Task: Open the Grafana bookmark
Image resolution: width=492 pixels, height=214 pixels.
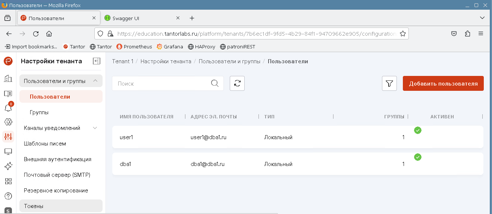Action: [170, 47]
